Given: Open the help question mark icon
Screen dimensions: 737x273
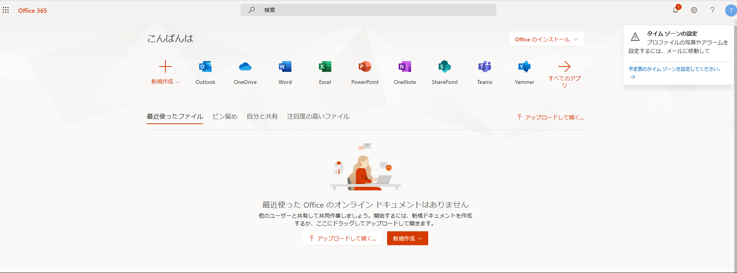Looking at the screenshot, I should pos(712,10).
